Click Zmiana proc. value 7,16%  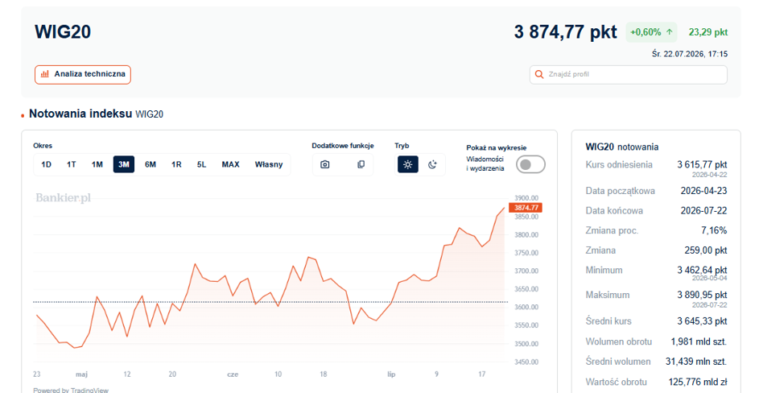[x=714, y=230]
